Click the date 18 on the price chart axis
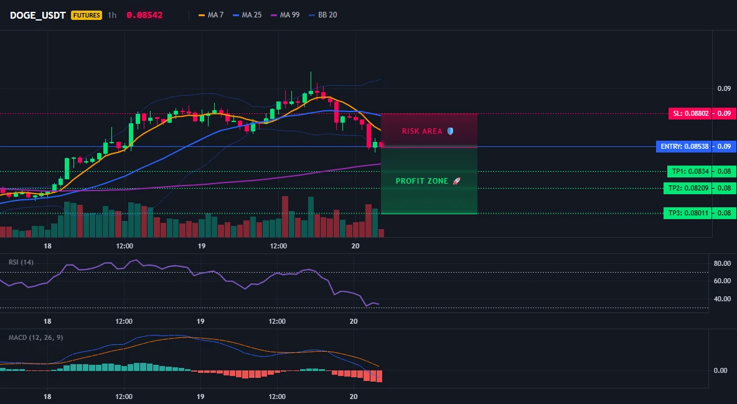The image size is (737, 404). (x=47, y=246)
